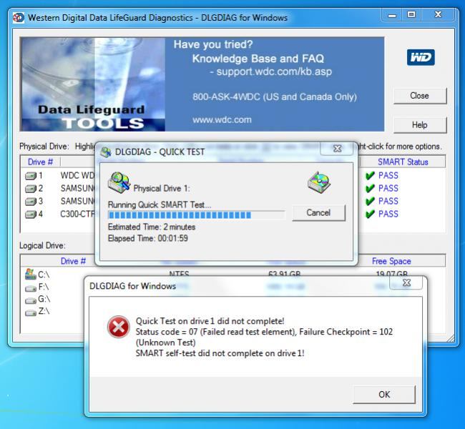Click '19.07 GB' free space value

(391, 273)
